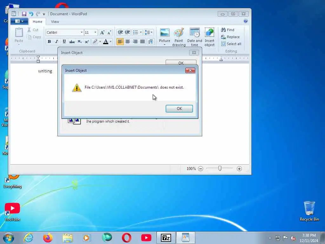Click the bullet list icon
The width and height of the screenshot is (325, 244).
(x=136, y=32)
